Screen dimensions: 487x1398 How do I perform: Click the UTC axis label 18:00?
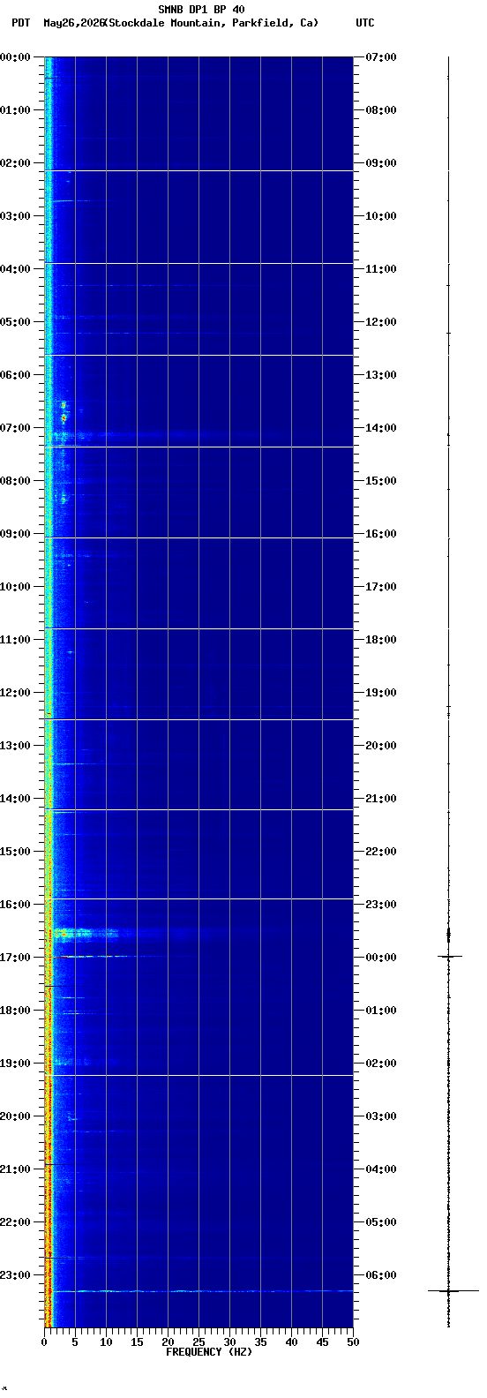(x=381, y=640)
